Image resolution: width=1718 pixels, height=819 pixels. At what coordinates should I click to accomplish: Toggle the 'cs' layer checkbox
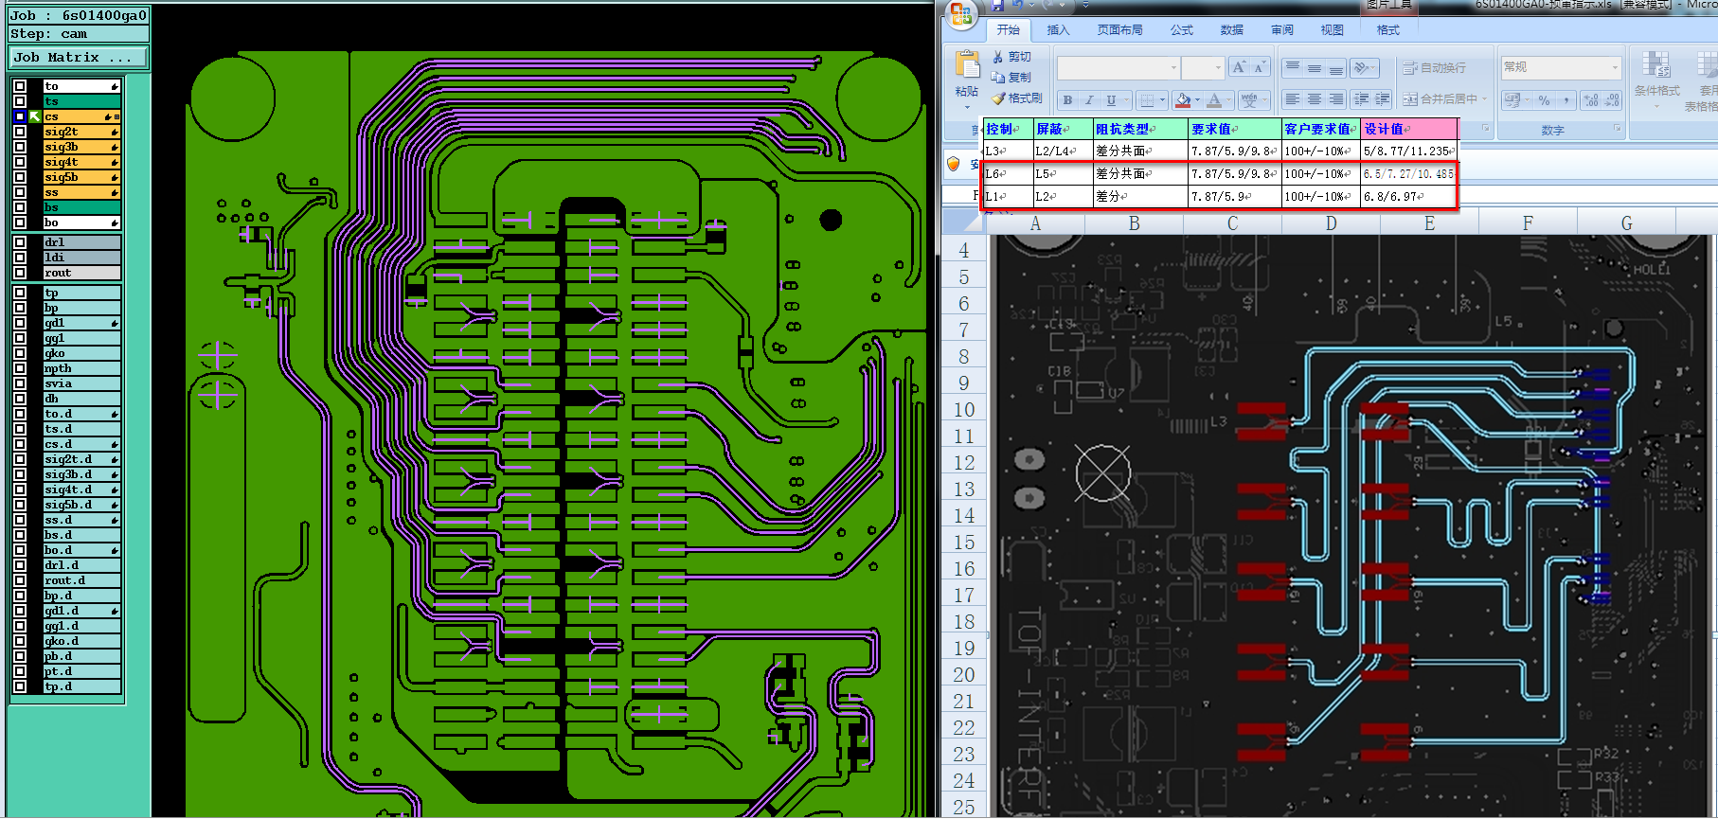point(20,116)
